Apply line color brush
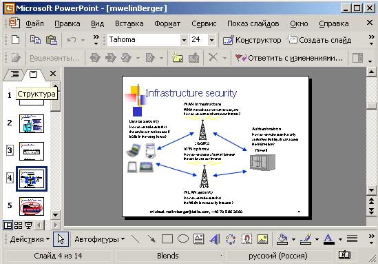Viewport: 378px width, 264px height. pos(306,239)
